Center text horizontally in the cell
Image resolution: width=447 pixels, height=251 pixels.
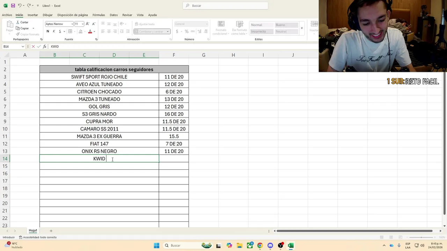click(x=109, y=31)
